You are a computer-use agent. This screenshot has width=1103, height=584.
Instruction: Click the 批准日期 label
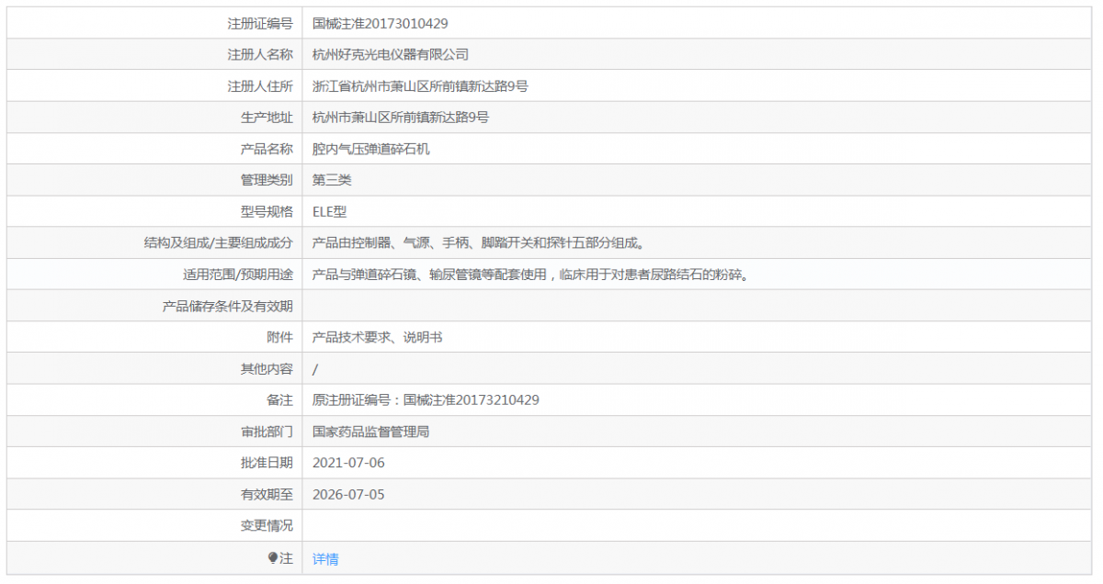tap(267, 462)
